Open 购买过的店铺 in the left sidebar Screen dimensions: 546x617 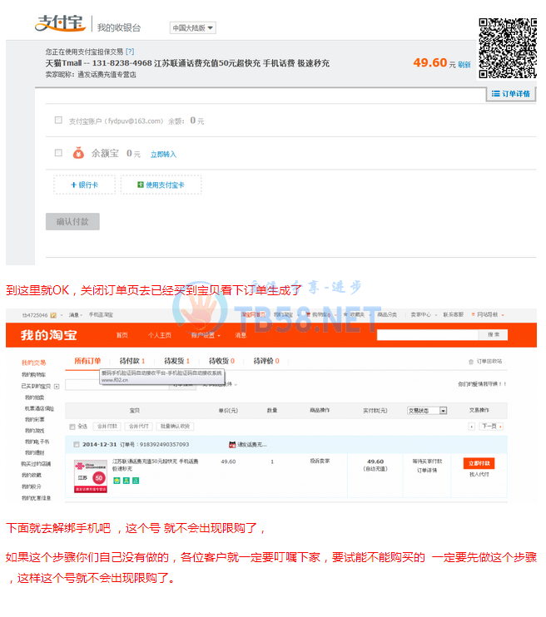click(36, 464)
